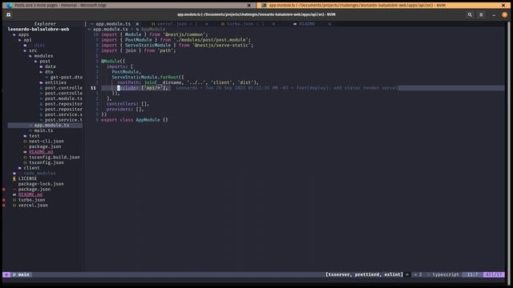Open main.ts from the Explorer
This screenshot has width=513, height=288.
point(43,130)
